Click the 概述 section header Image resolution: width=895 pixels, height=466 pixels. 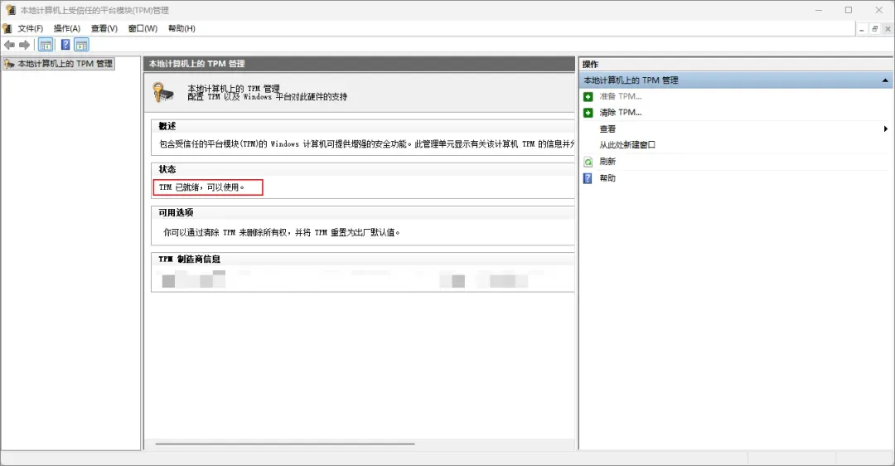[x=167, y=126]
